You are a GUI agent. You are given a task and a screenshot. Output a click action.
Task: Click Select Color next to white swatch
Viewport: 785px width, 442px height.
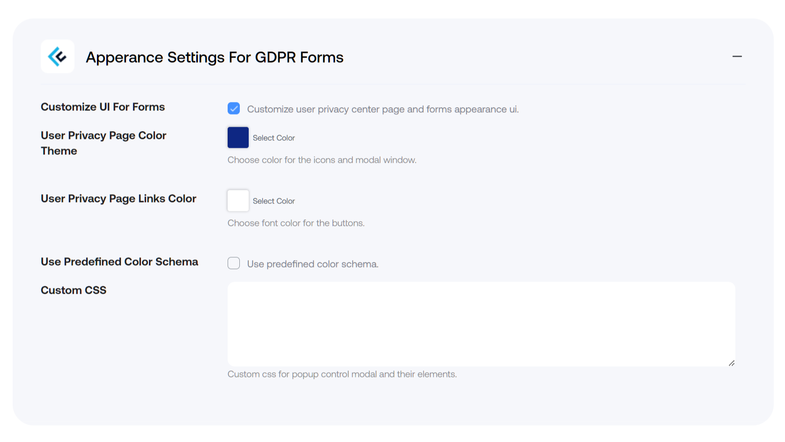[x=274, y=201]
